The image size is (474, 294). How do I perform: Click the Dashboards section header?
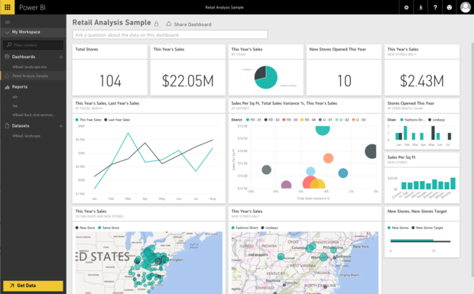[x=24, y=57]
